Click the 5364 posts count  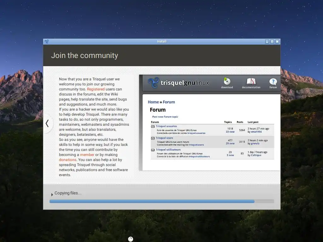(242, 130)
